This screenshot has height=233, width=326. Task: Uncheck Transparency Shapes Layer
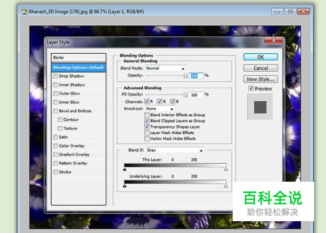pos(147,127)
